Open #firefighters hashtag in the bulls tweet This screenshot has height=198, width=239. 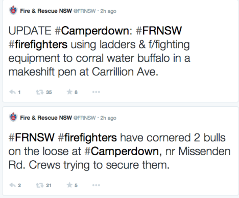click(x=87, y=138)
